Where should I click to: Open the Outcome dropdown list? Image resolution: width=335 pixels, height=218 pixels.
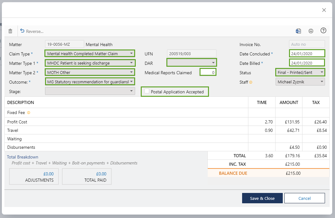click(x=90, y=82)
